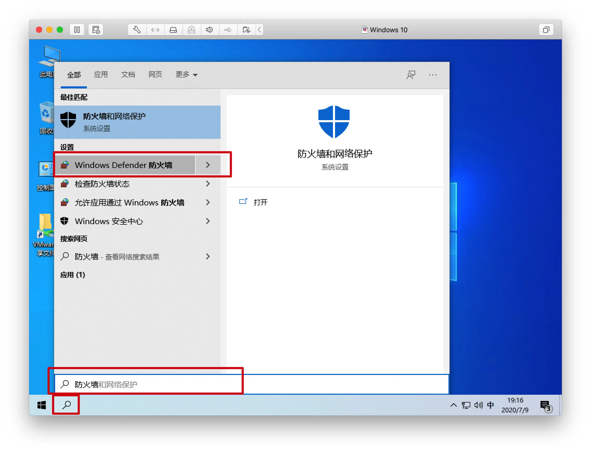Click the blue shield icon in preview pane
Image resolution: width=591 pixels, height=454 pixels.
[x=334, y=122]
